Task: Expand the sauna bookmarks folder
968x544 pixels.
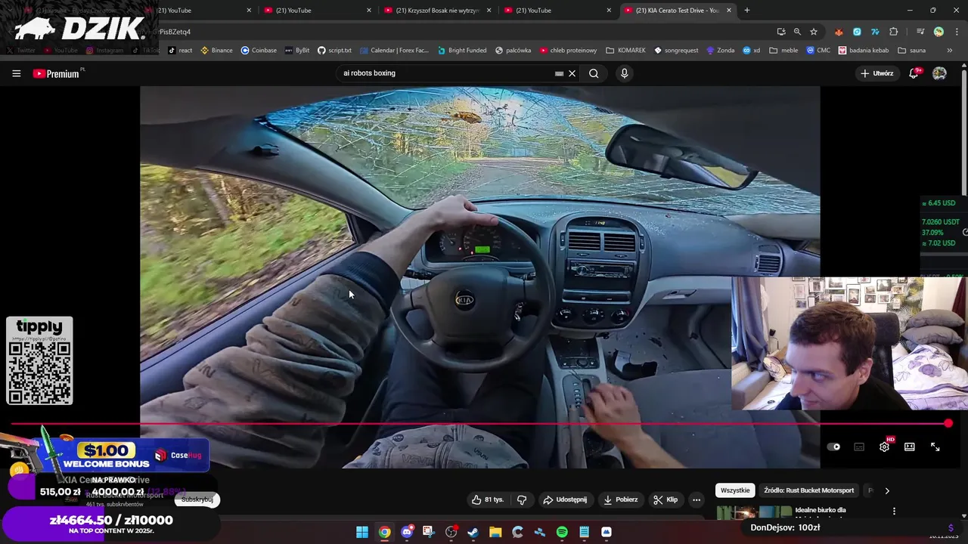Action: point(911,51)
